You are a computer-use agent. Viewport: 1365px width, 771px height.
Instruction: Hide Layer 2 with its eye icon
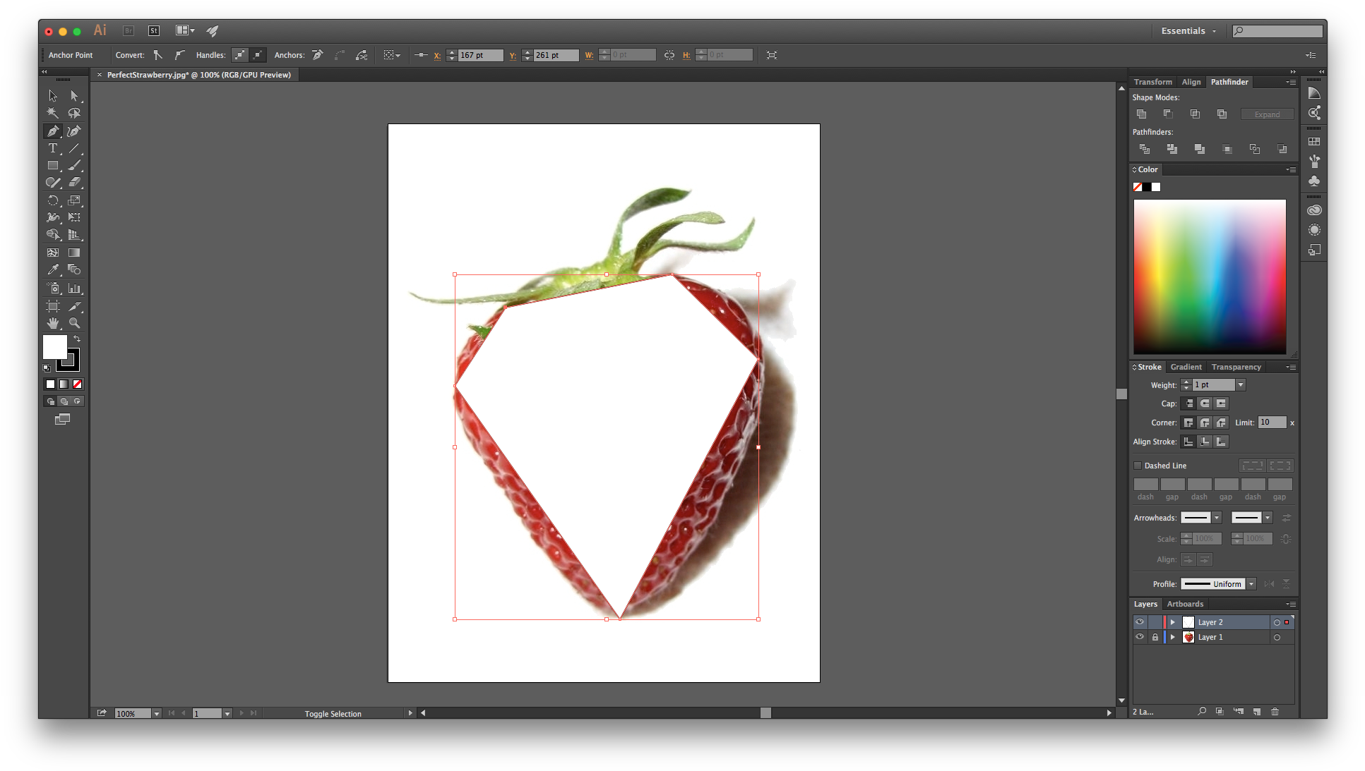[1139, 621]
